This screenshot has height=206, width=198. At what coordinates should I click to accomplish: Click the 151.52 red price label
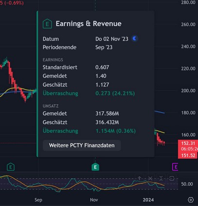[x=188, y=155]
